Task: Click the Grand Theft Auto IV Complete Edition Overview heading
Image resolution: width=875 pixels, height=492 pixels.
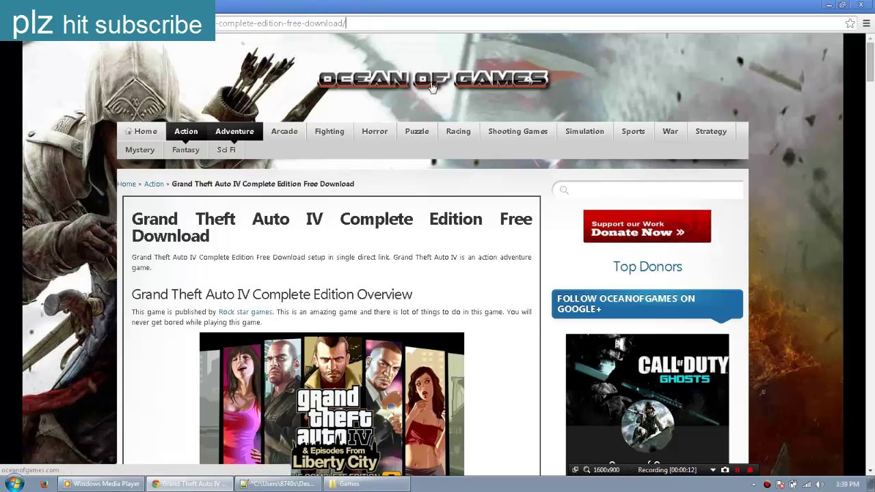Action: (272, 295)
